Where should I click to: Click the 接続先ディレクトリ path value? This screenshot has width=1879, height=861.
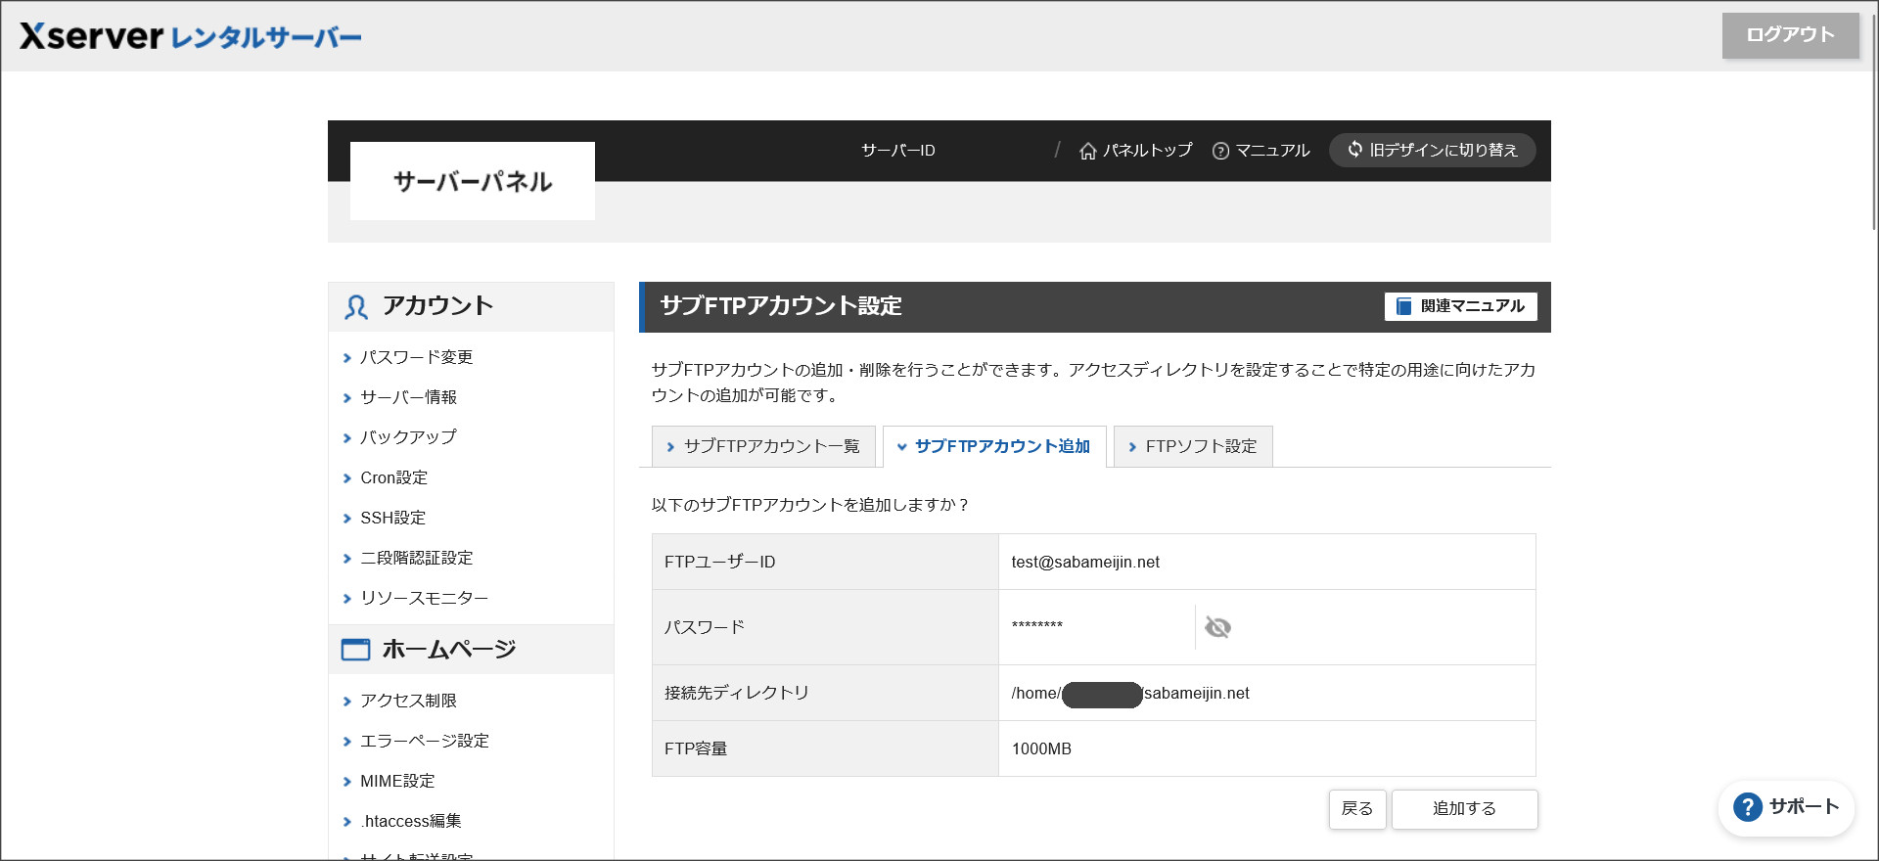[1130, 694]
